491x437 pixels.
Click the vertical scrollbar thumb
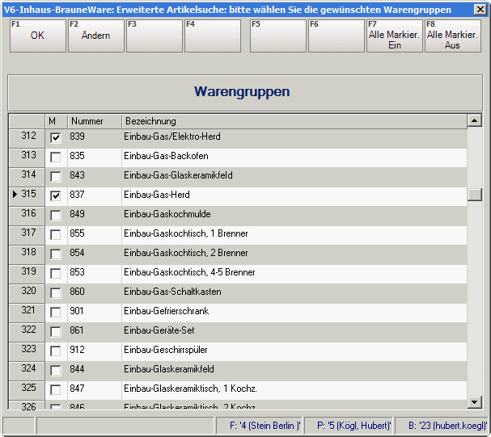tap(475, 195)
